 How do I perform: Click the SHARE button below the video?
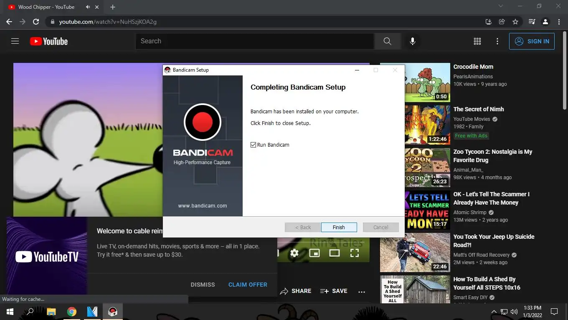[x=296, y=291]
